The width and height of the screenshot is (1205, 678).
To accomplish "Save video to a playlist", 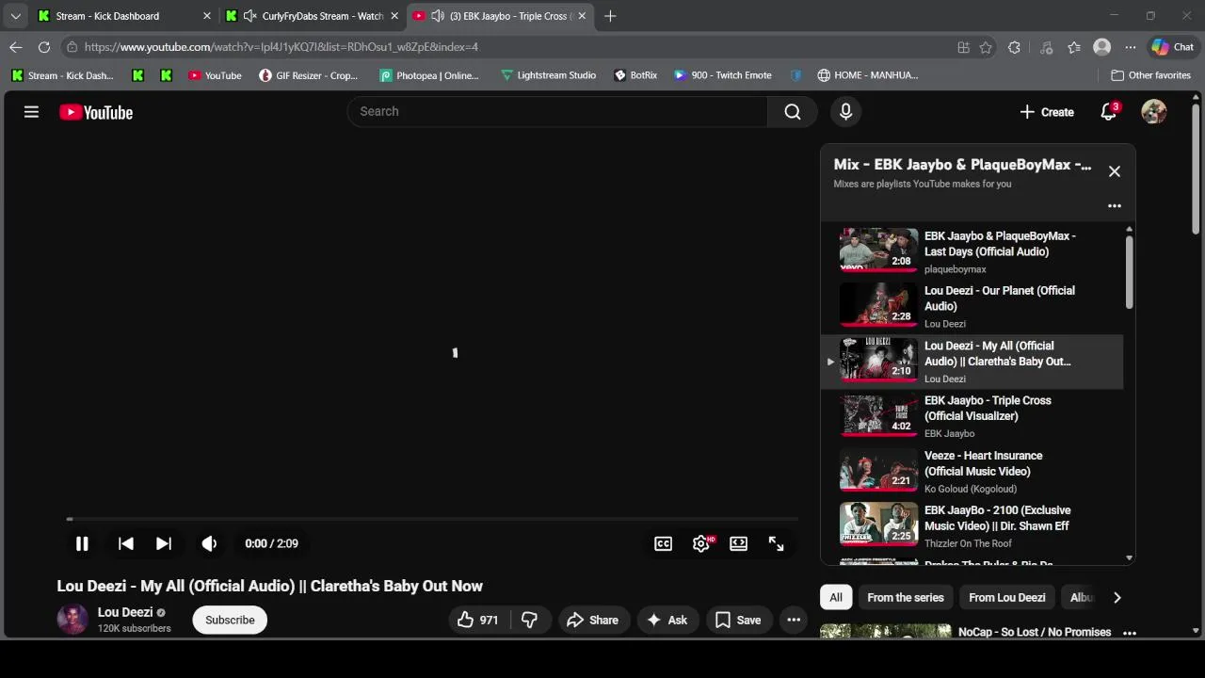I will (738, 620).
